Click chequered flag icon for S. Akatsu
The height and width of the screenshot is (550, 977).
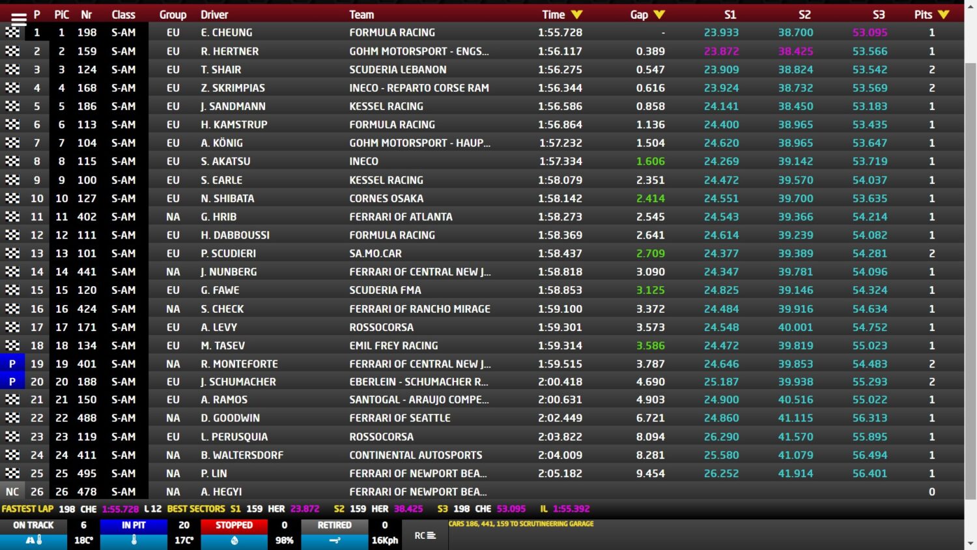[x=12, y=161]
